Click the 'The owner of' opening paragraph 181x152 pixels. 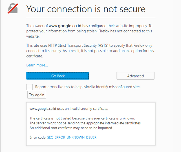(x=89, y=31)
